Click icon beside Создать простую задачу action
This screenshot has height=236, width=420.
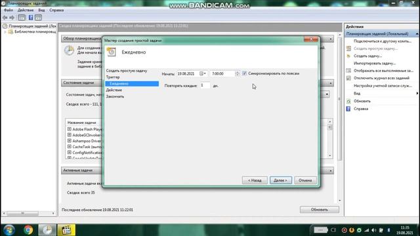348,49
